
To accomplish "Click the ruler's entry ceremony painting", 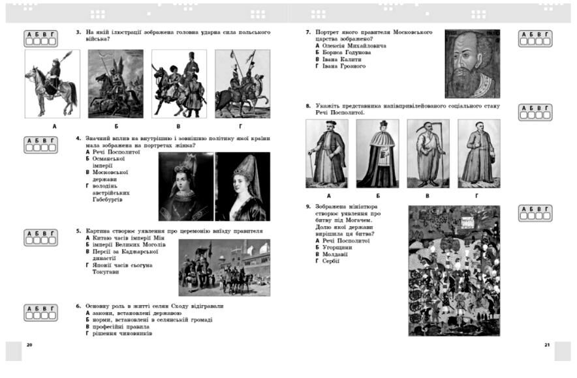I will [x=224, y=267].
